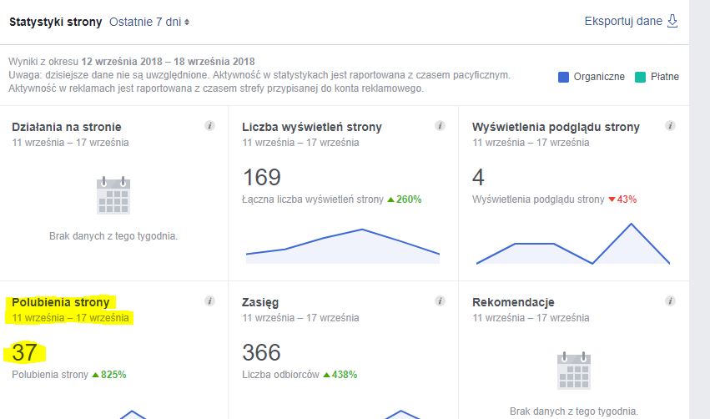Screen dimensions: 710x419
Task: Click the 'Statystyki strony' title
Action: point(56,22)
